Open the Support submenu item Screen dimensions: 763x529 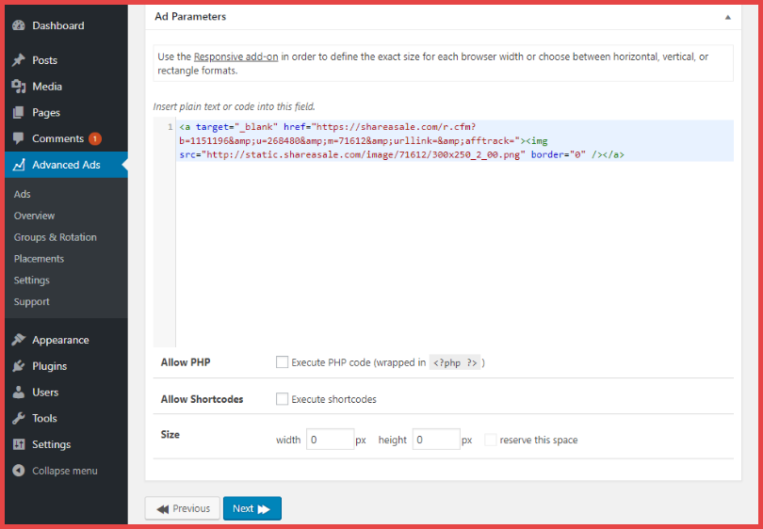coord(32,301)
